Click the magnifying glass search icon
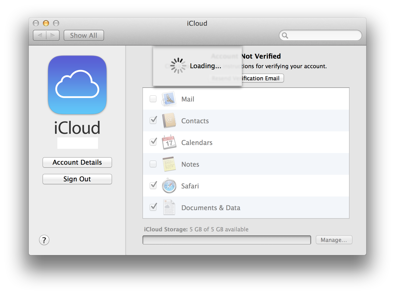 click(285, 35)
